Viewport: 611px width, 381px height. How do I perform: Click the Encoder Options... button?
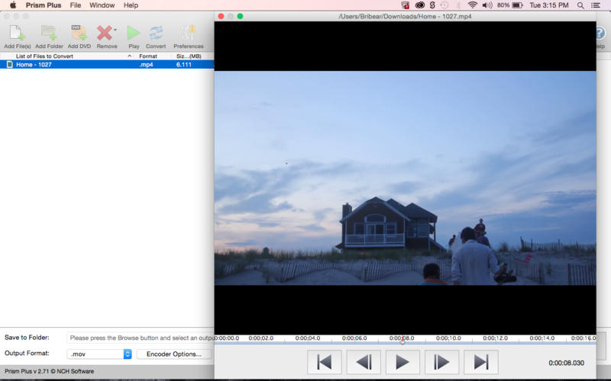[174, 354]
